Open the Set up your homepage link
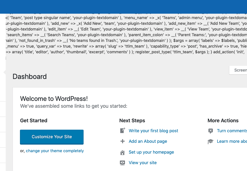 [151, 152]
